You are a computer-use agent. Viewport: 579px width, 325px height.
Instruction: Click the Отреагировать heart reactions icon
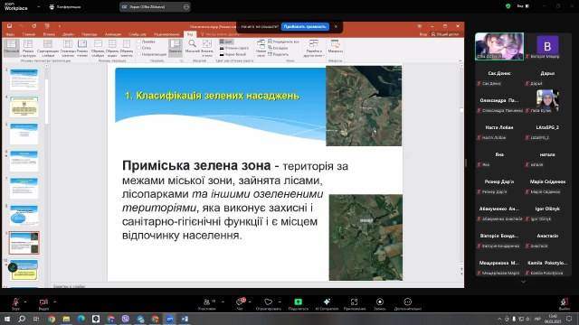pyautogui.click(x=269, y=302)
